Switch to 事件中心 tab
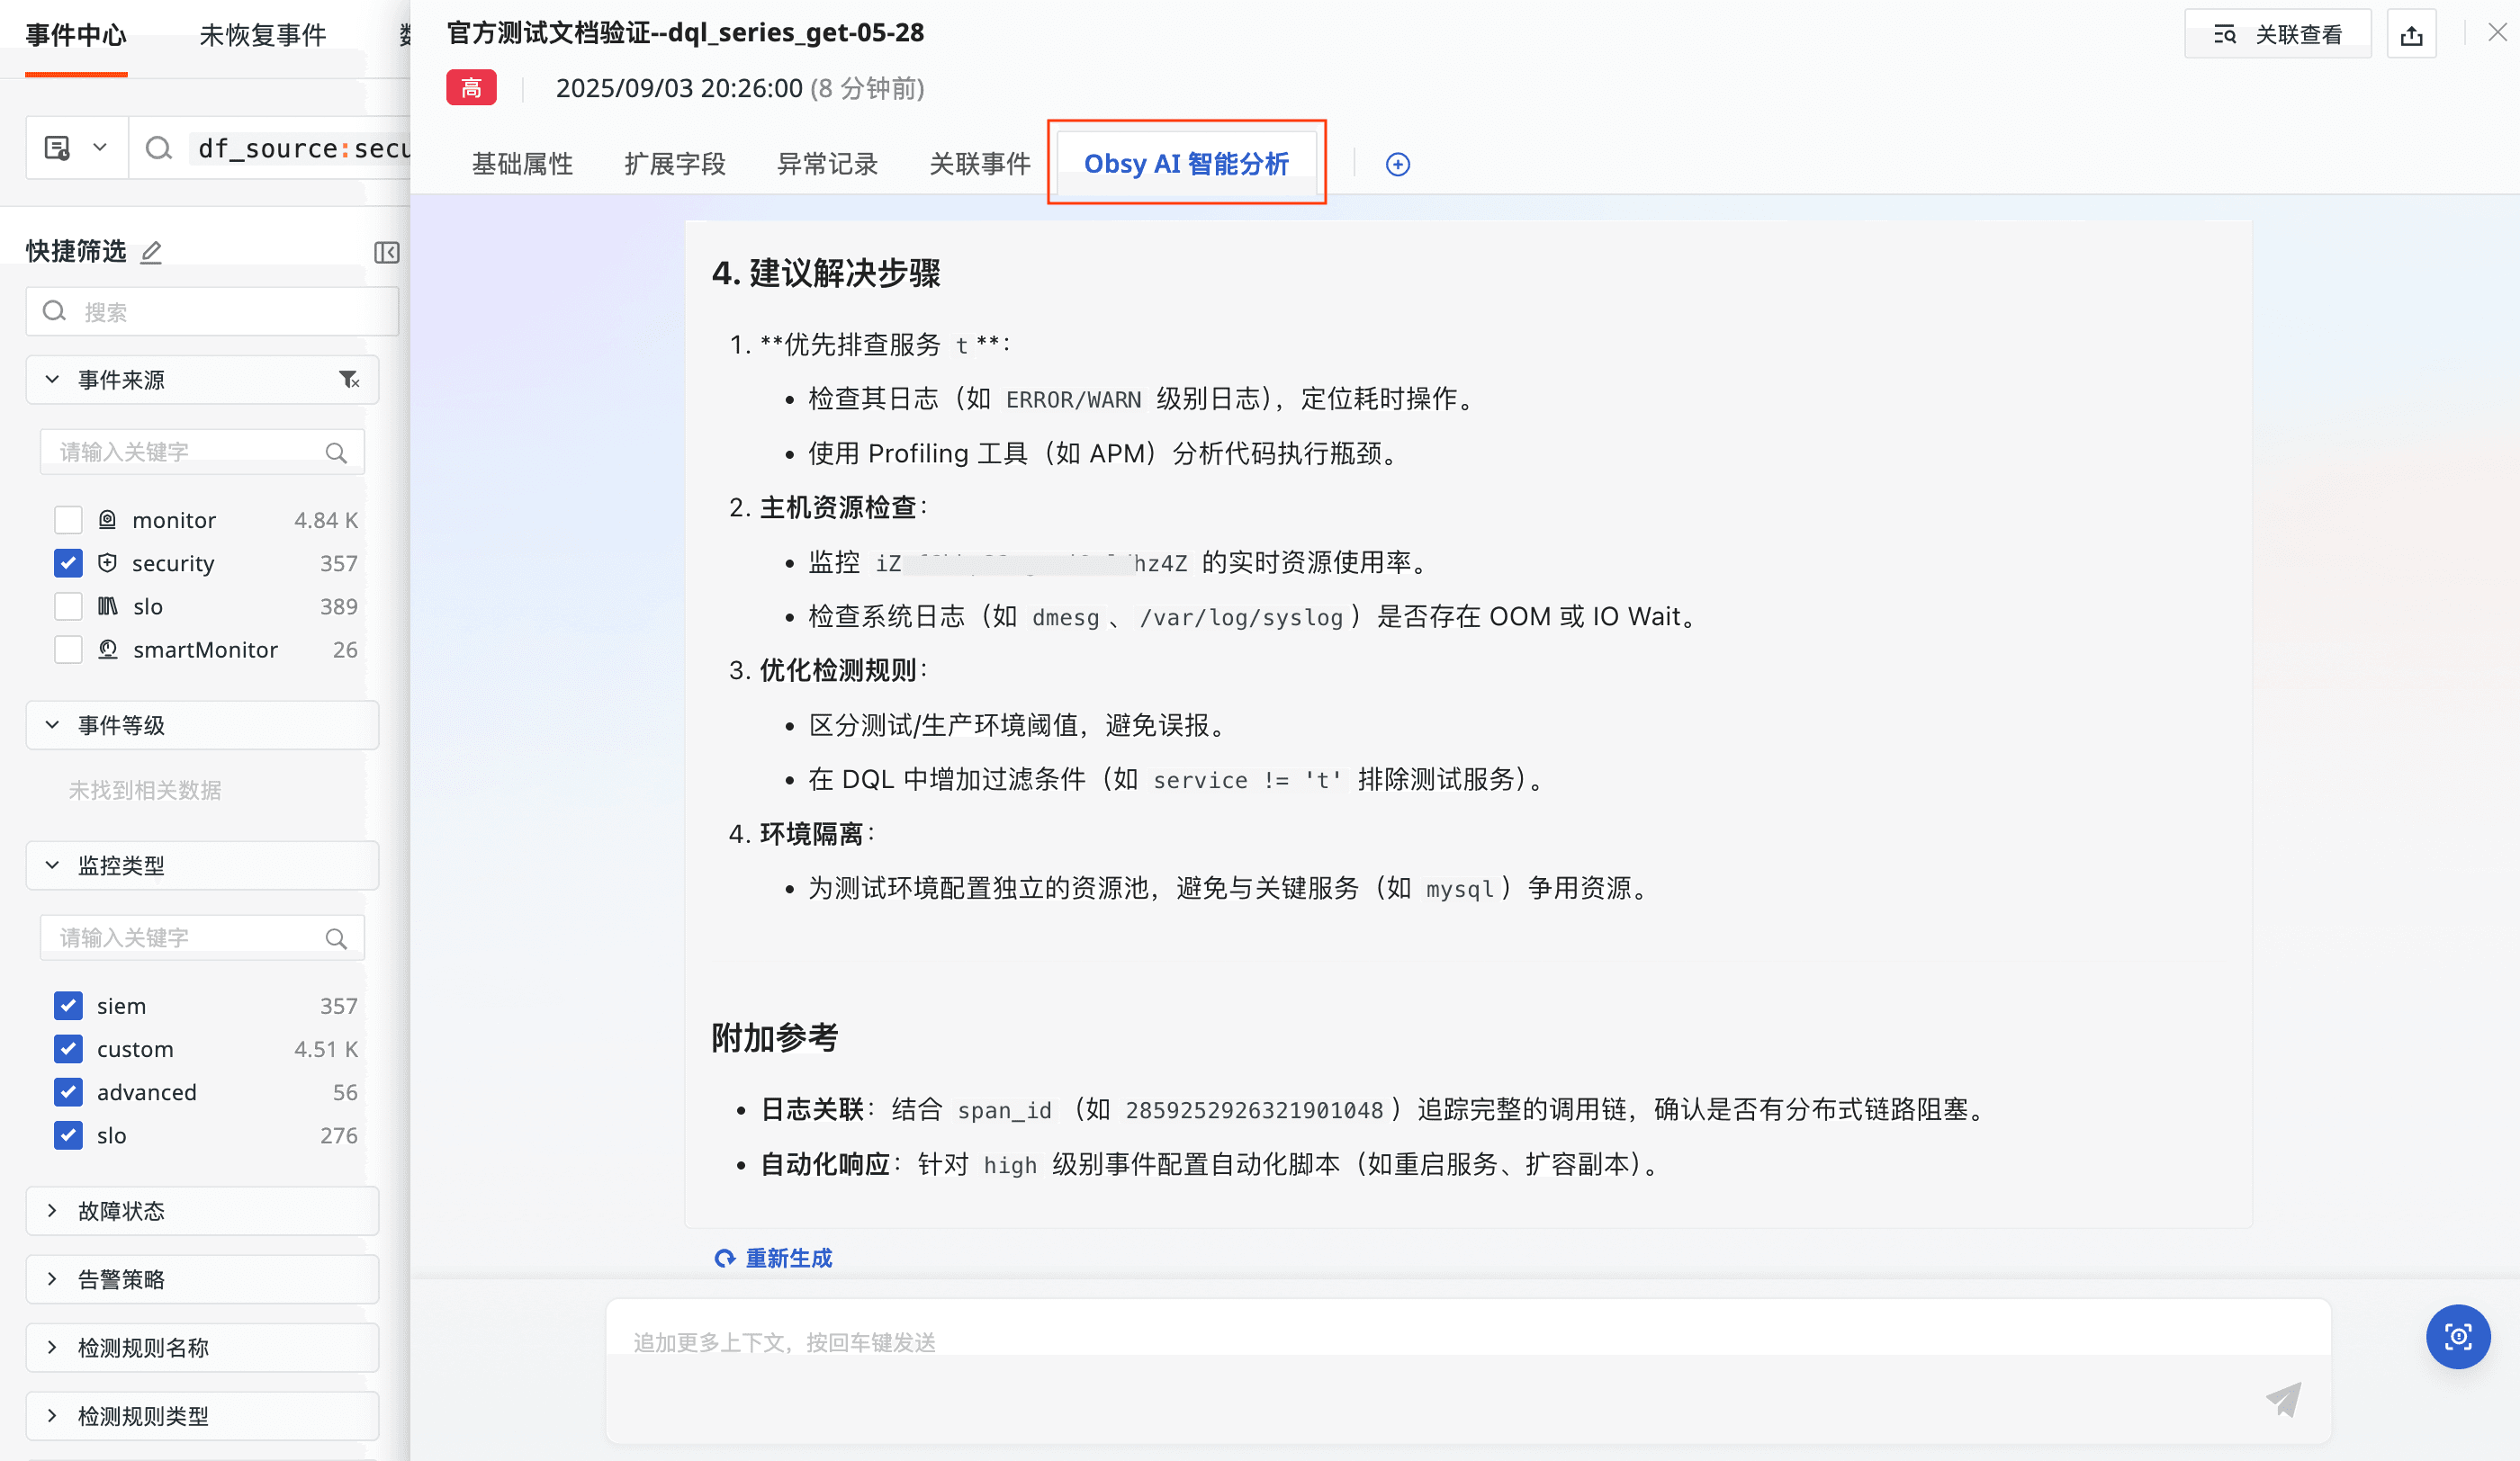The width and height of the screenshot is (2520, 1461). [76, 36]
